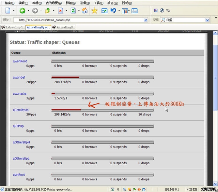Open the qP2PUp queue link

[x=18, y=126]
